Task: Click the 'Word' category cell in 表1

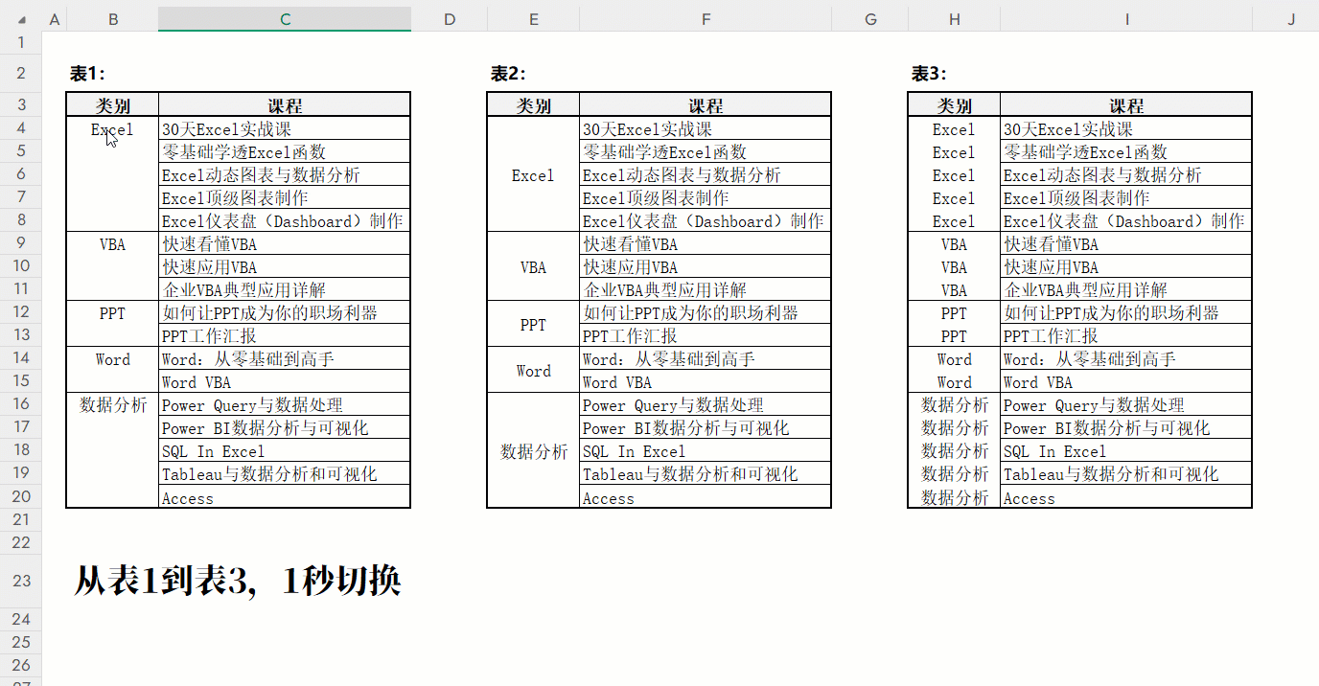Action: [x=112, y=358]
